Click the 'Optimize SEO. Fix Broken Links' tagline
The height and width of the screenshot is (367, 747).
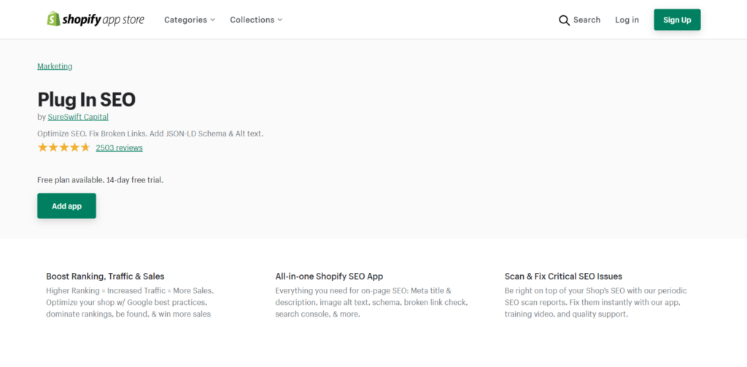point(150,134)
